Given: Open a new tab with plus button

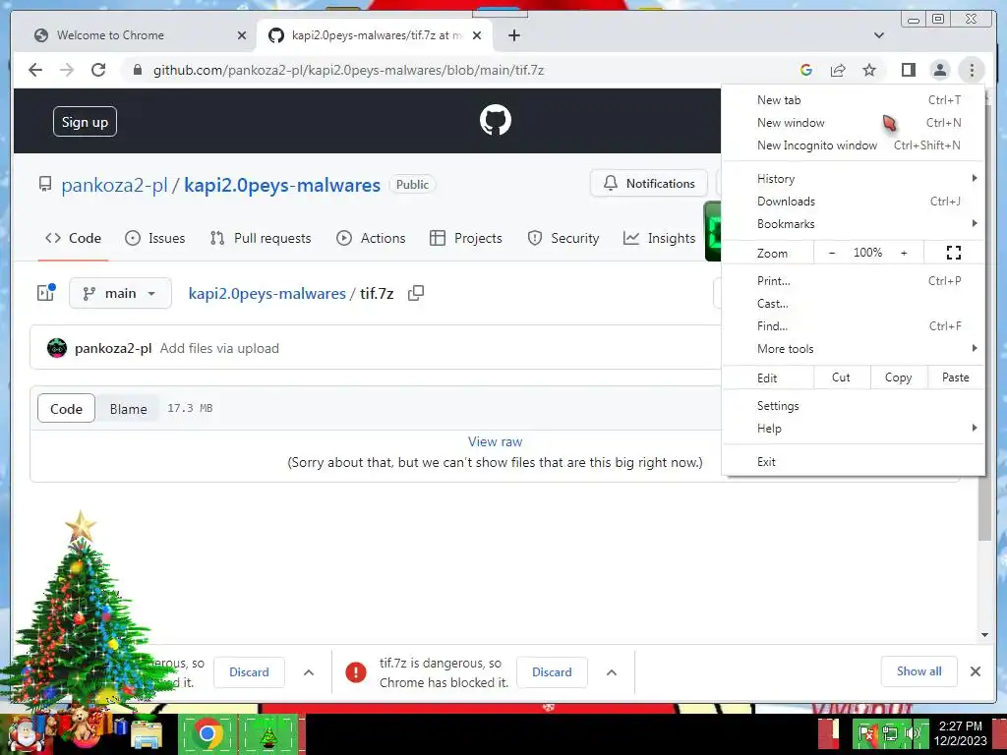Looking at the screenshot, I should [x=513, y=35].
